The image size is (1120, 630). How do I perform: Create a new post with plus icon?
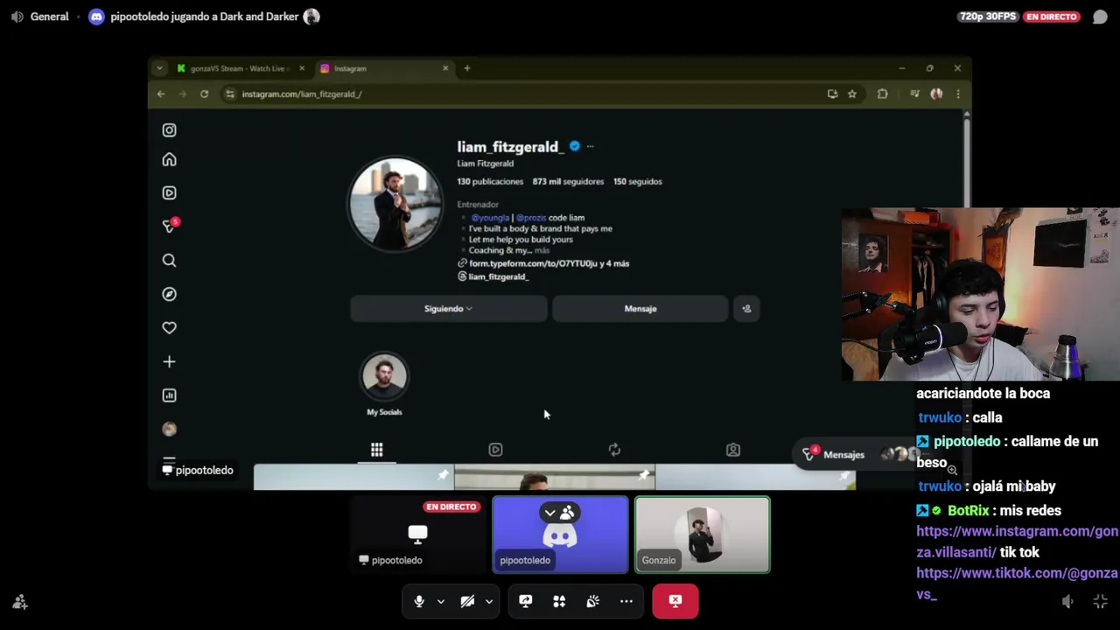click(x=169, y=361)
